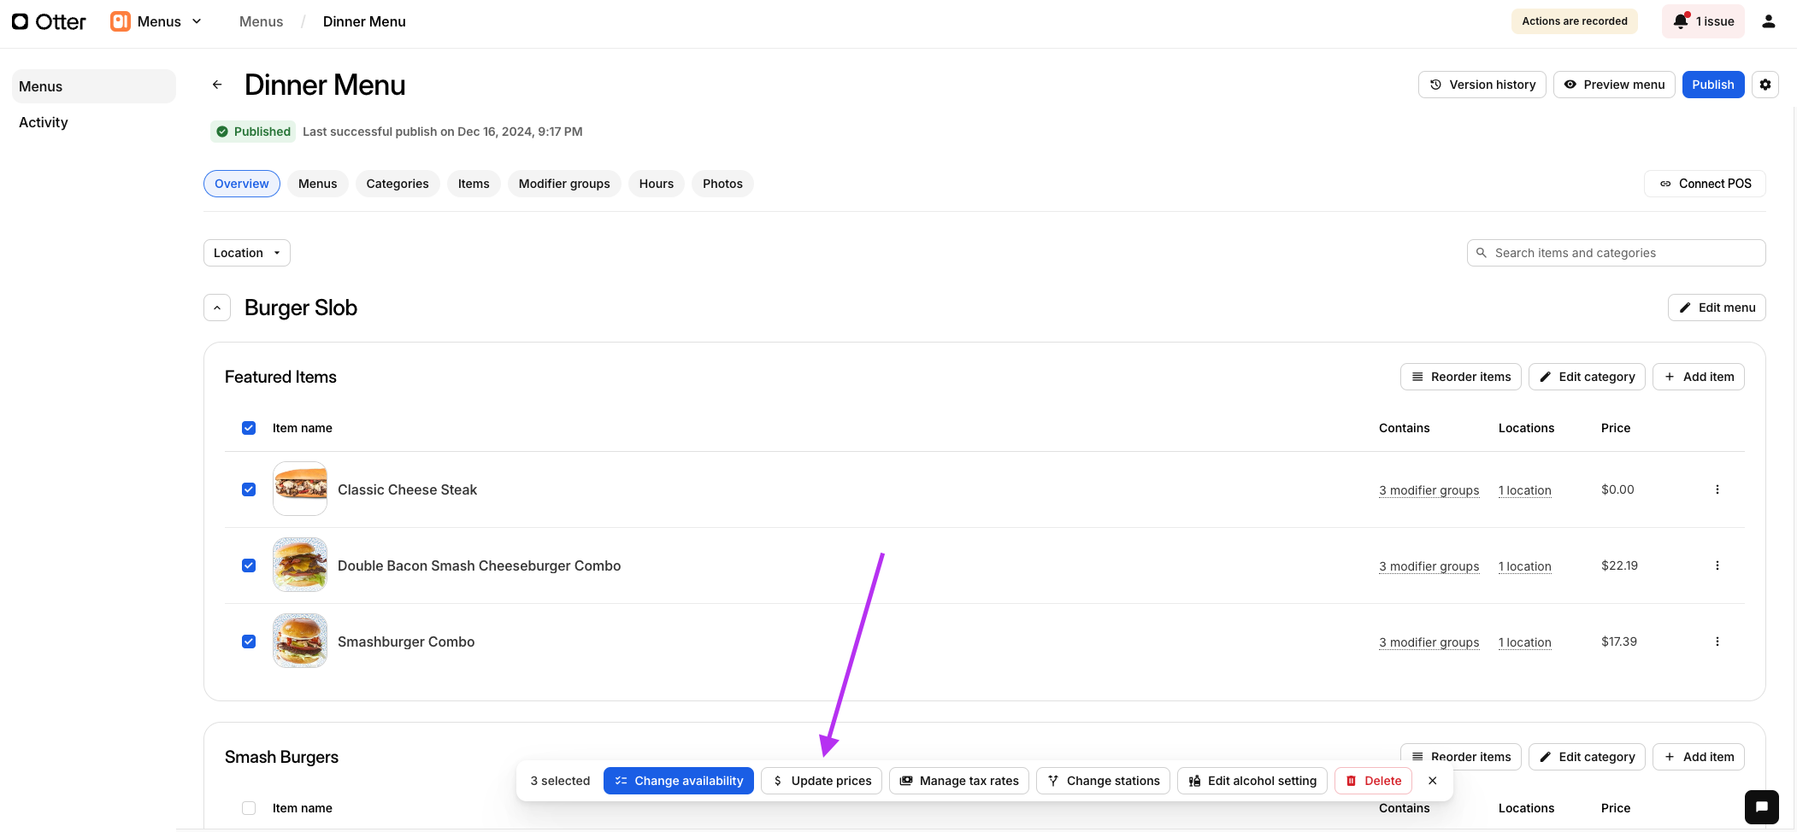Uncheck Double Bacon Smash Cheeseburger Combo checkbox
This screenshot has width=1797, height=832.
(249, 565)
